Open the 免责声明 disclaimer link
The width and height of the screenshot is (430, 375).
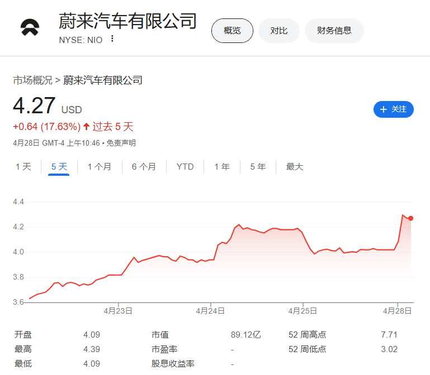point(121,143)
